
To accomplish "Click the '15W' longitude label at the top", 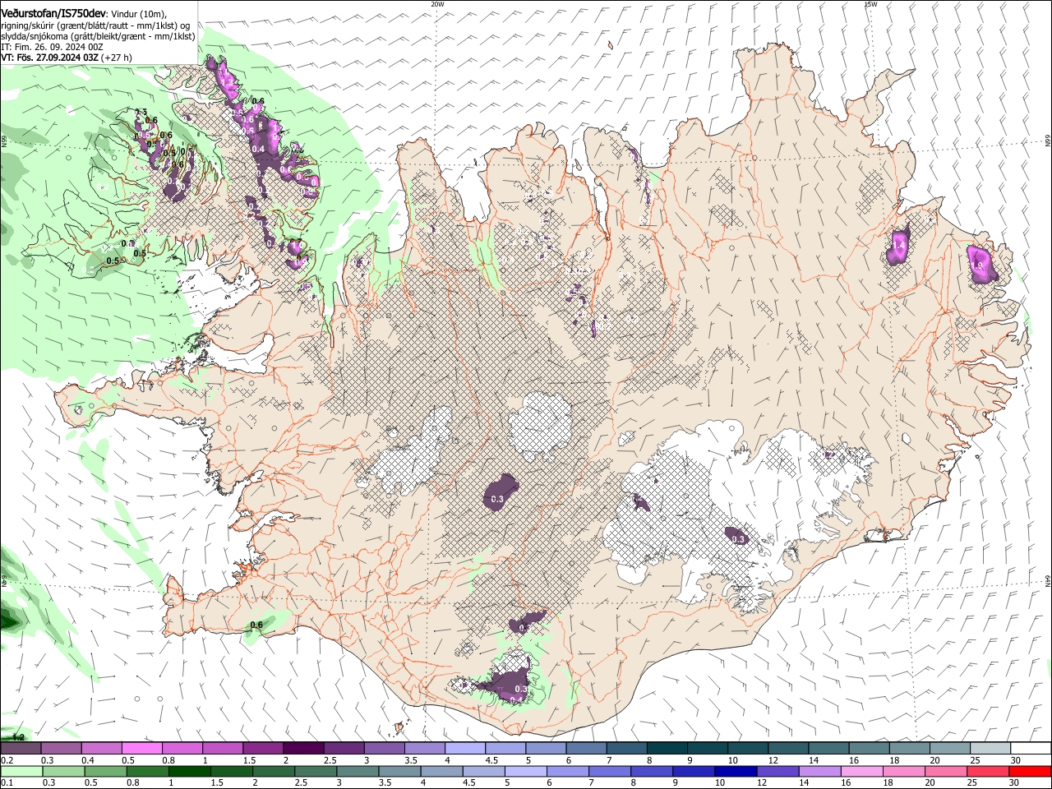I will coord(870,4).
